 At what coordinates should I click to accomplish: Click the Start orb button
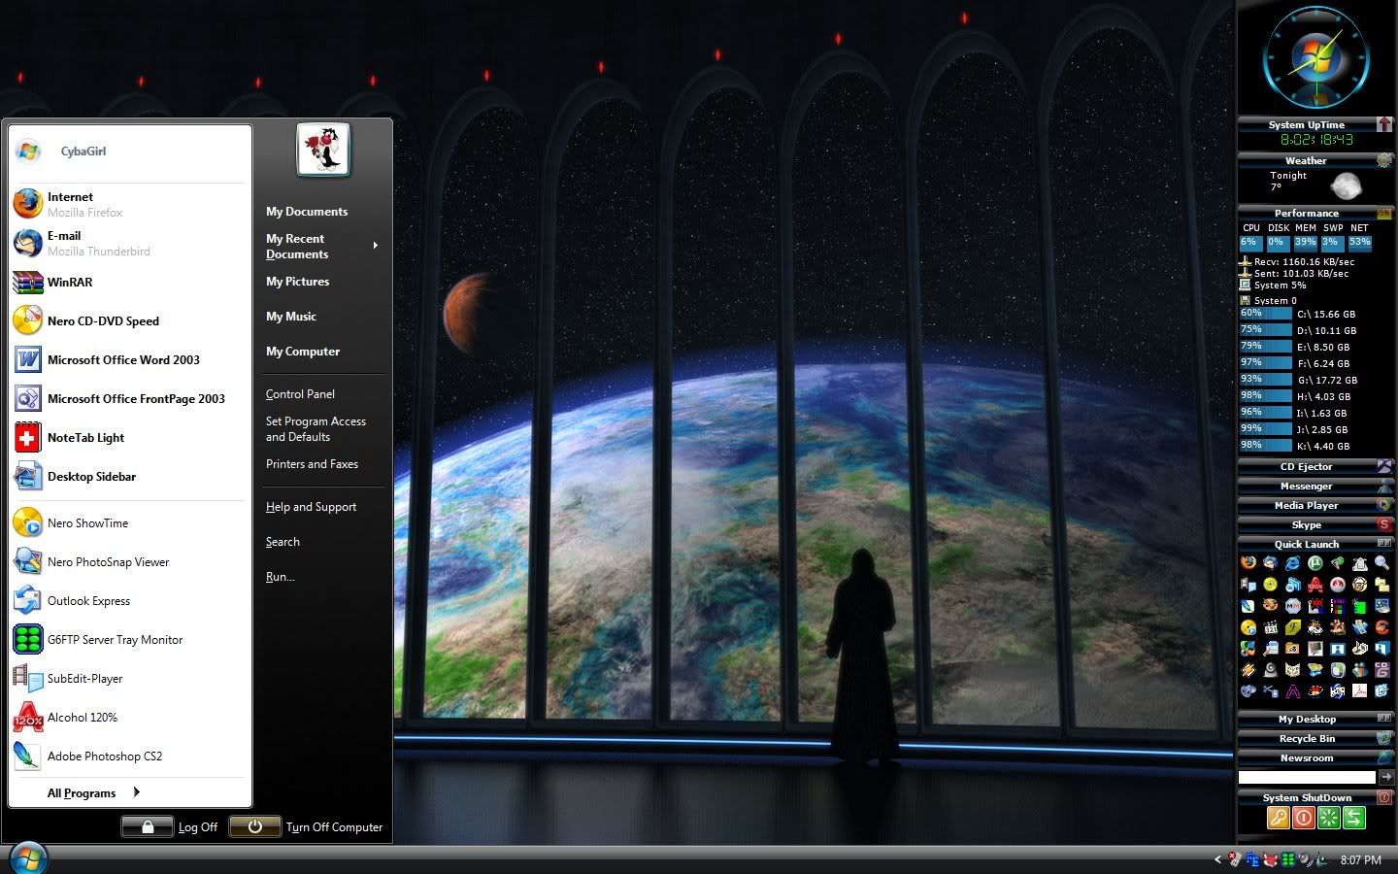pos(27,857)
